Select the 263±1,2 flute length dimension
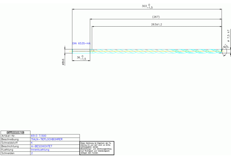The height and width of the screenshot is (159, 231). 157,25
